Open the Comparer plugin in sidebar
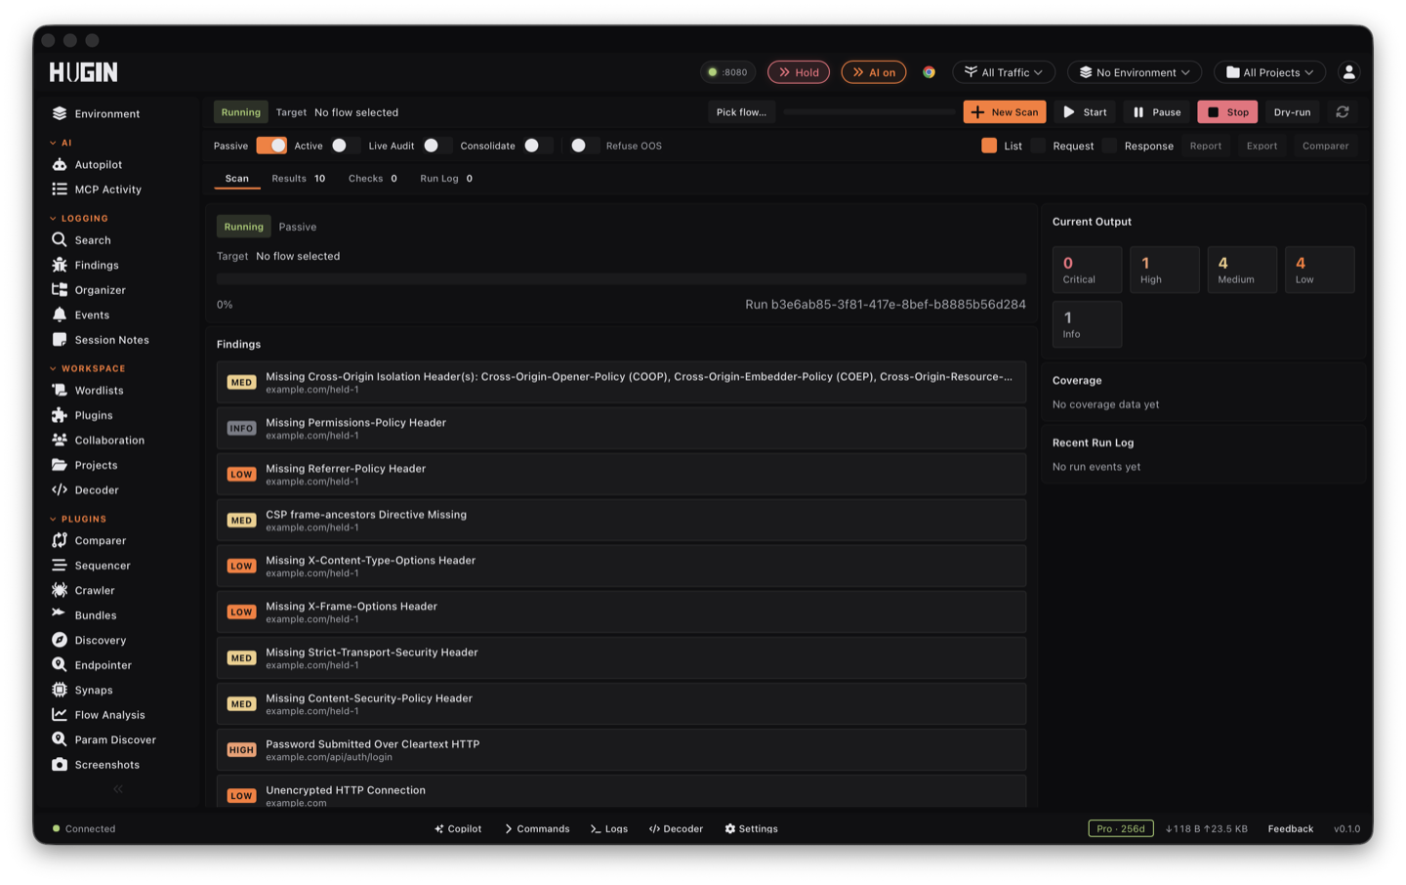The height and width of the screenshot is (885, 1406). 89,540
